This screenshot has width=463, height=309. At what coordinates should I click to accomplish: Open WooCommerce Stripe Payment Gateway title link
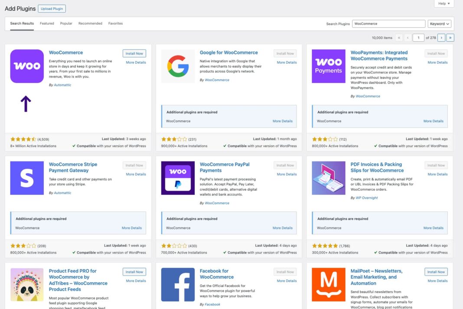(73, 168)
